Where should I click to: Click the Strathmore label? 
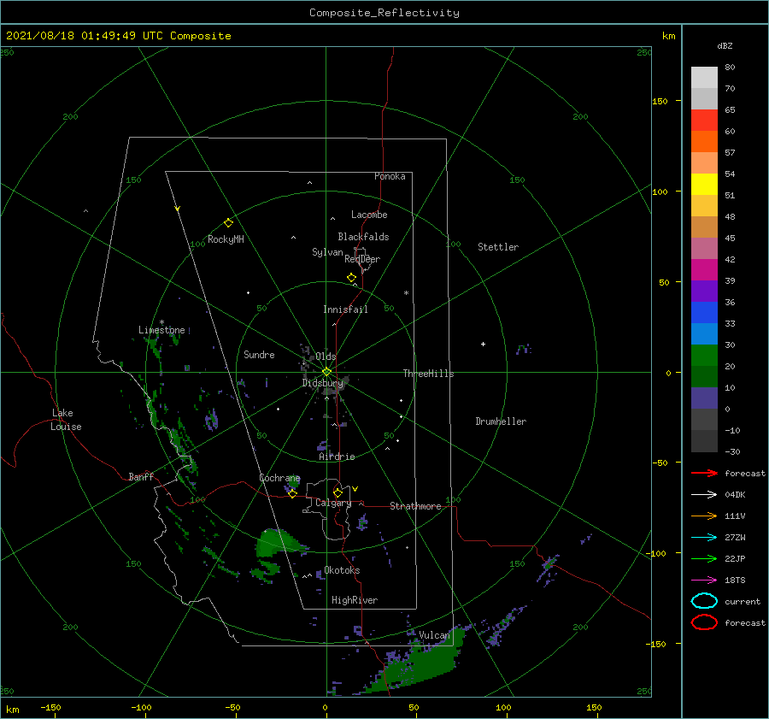(415, 506)
